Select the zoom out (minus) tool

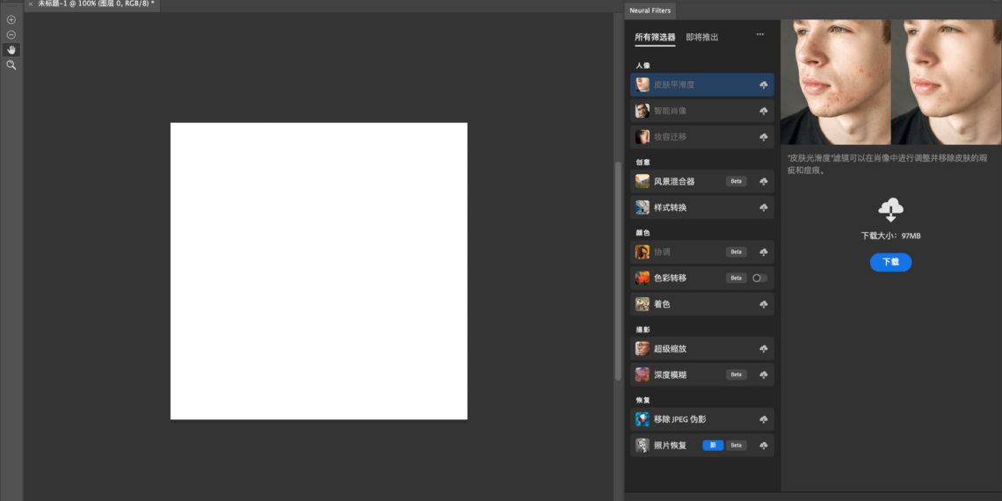[11, 35]
